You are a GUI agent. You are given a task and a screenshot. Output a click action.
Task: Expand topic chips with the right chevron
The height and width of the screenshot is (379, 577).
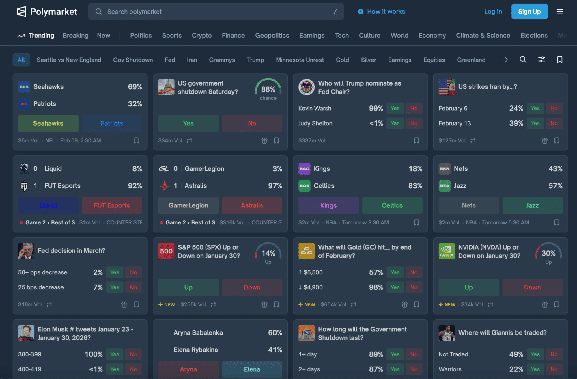pos(506,60)
